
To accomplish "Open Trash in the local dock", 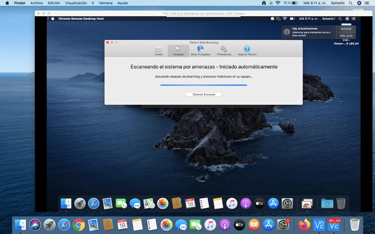I will pyautogui.click(x=354, y=225).
